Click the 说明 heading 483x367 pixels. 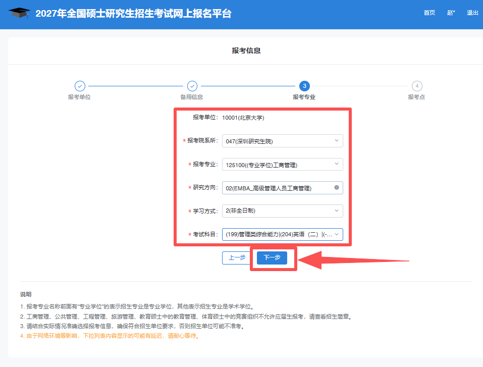pyautogui.click(x=26, y=294)
